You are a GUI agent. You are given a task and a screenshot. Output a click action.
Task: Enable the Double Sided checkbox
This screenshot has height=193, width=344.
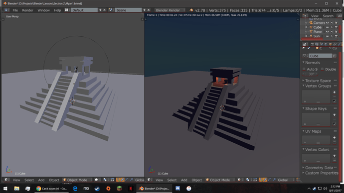pyautogui.click(x=322, y=69)
